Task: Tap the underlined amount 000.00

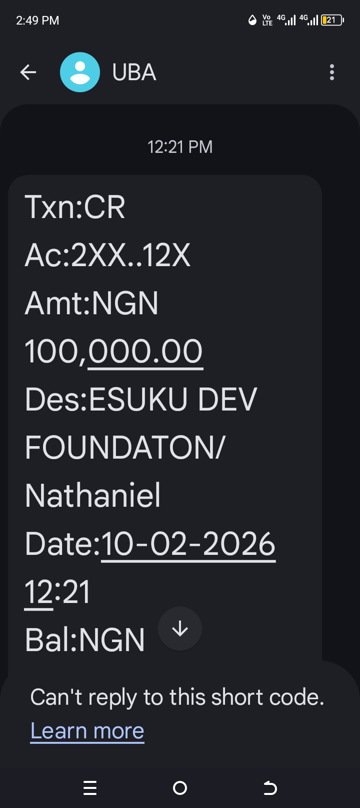Action: [x=145, y=351]
